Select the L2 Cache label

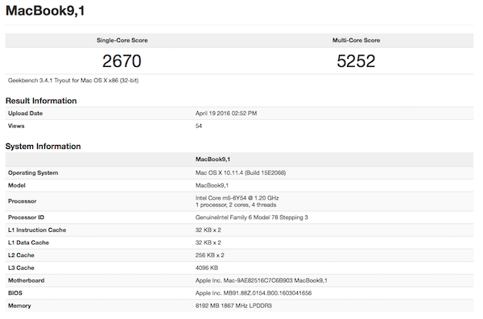[21, 255]
